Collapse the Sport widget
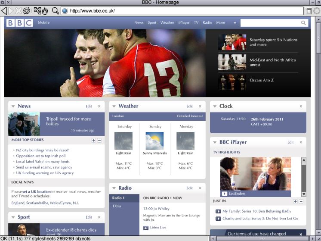 click(x=13, y=217)
